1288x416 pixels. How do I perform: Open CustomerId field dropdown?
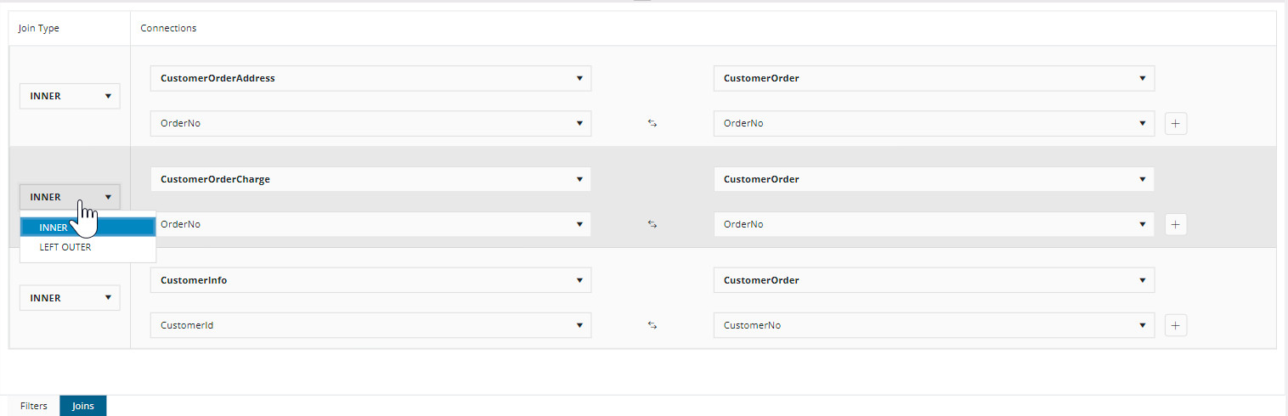coord(370,325)
